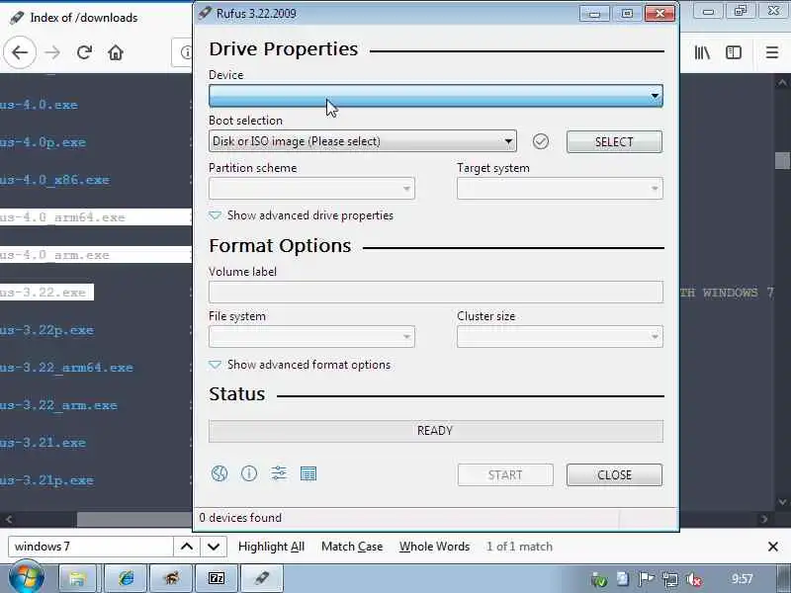
Task: Open rufus-3.21.exe download link
Action: pos(43,443)
